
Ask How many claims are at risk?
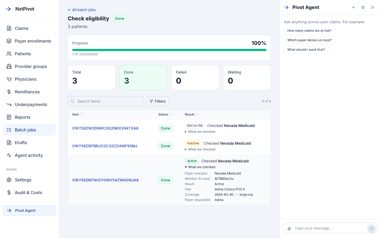coord(309,31)
